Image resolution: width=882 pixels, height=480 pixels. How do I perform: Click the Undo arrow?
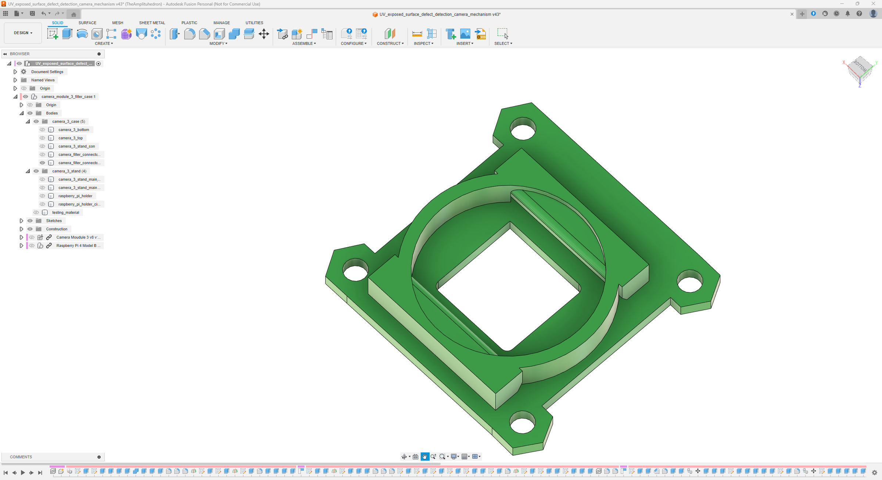44,14
